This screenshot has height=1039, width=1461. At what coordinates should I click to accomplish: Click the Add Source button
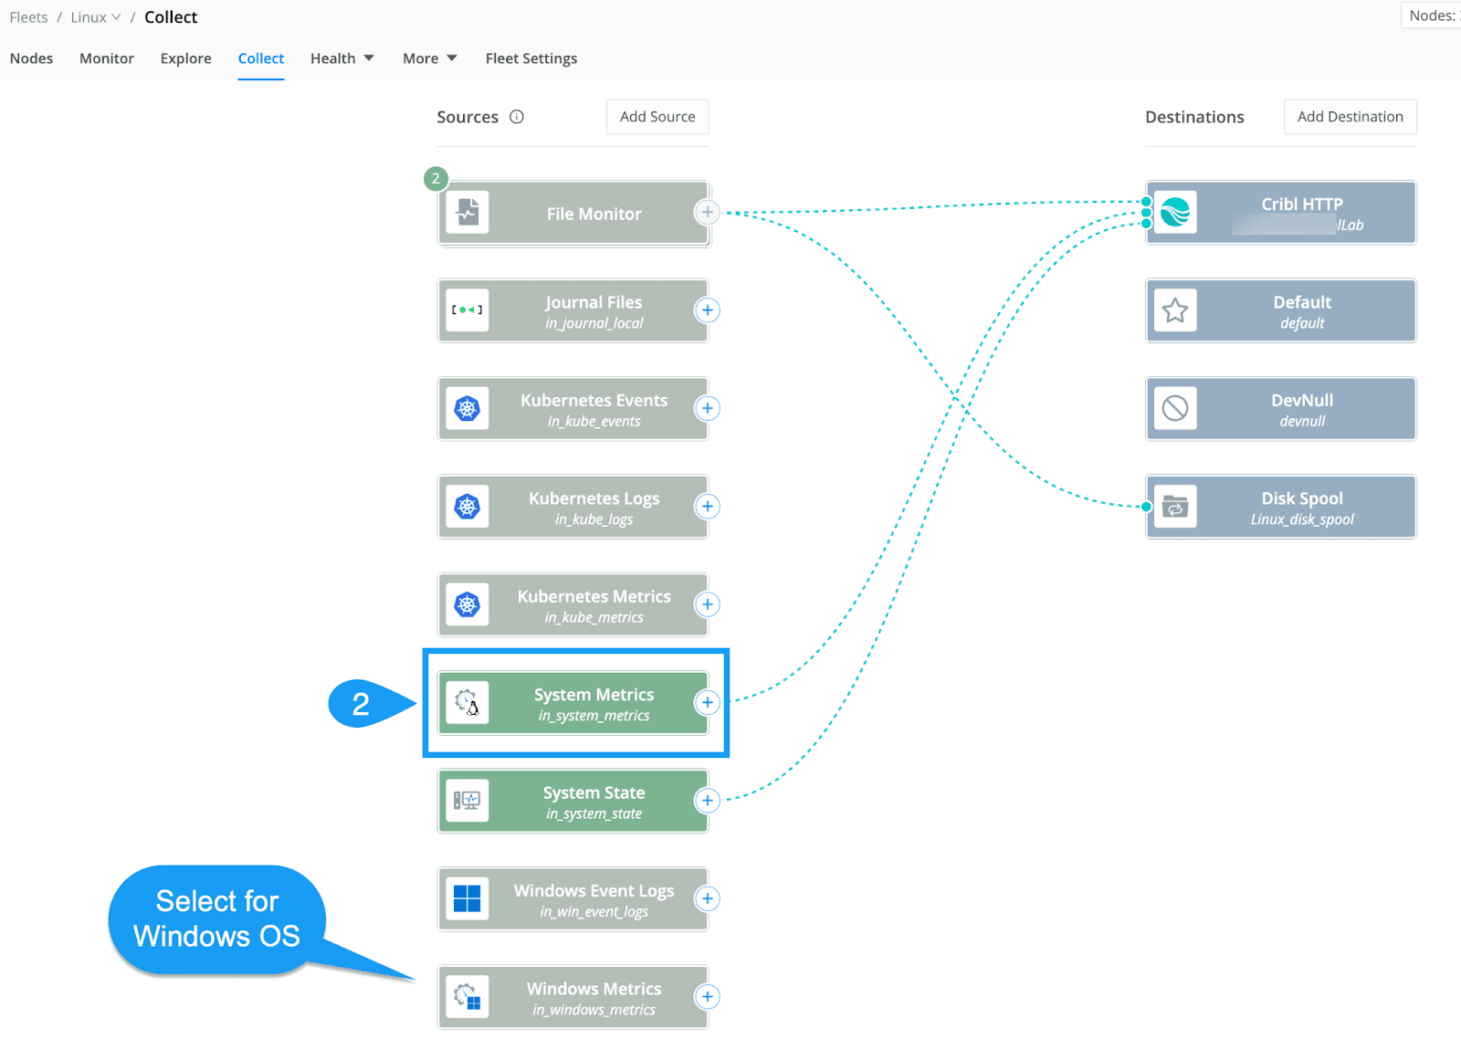coord(657,117)
